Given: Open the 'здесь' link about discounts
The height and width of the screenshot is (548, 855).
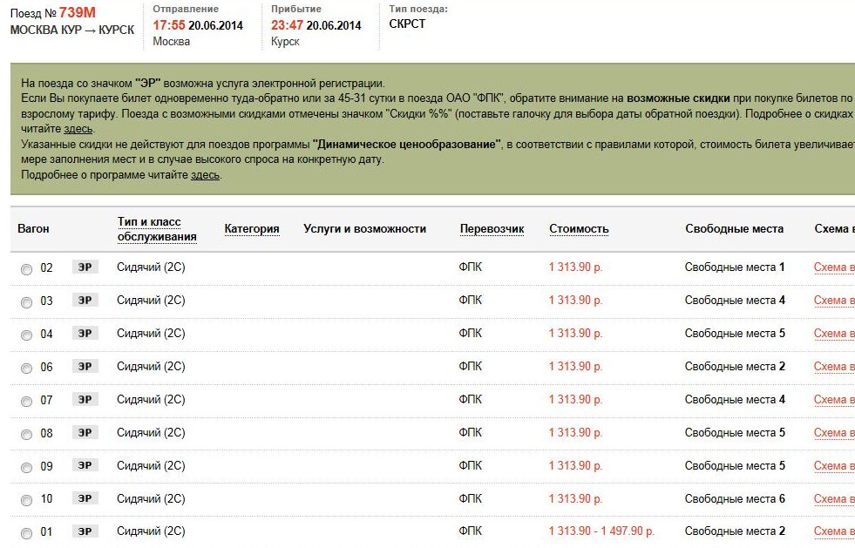Looking at the screenshot, I should pyautogui.click(x=78, y=129).
